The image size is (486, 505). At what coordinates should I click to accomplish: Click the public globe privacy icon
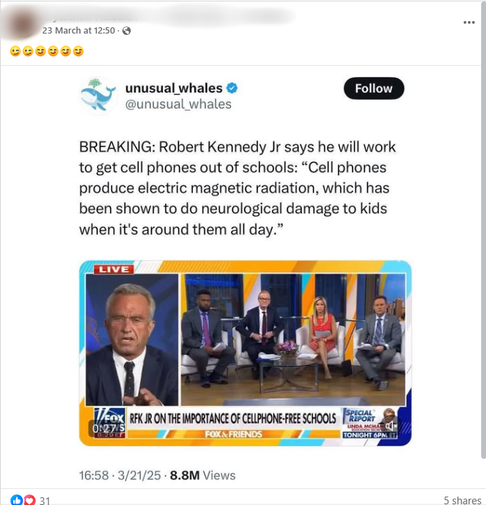click(x=127, y=31)
